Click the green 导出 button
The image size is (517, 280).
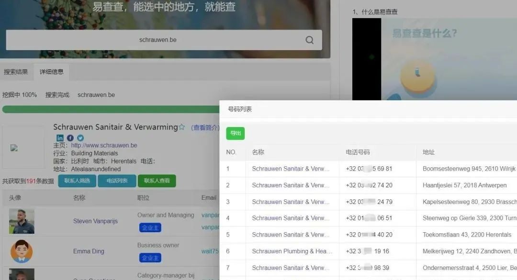pos(236,133)
